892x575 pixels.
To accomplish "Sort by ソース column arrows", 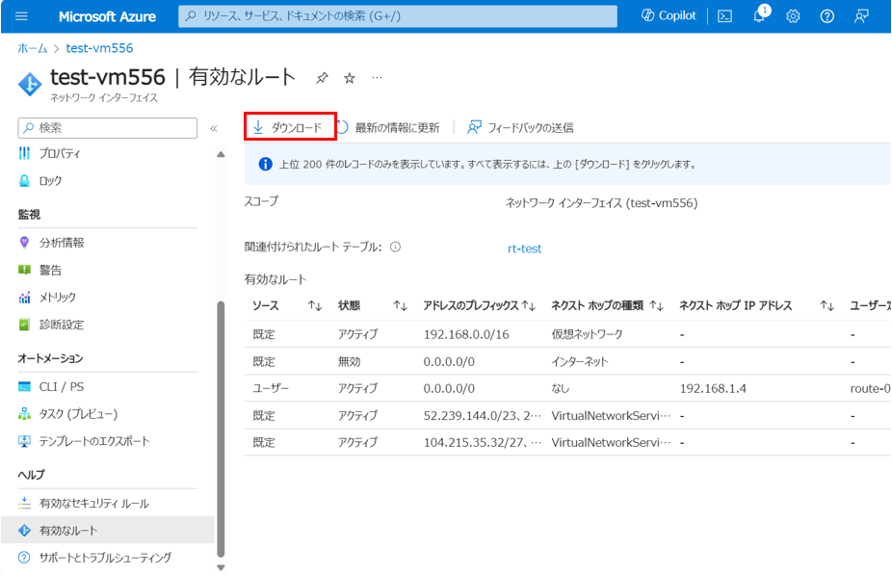I will [x=315, y=306].
